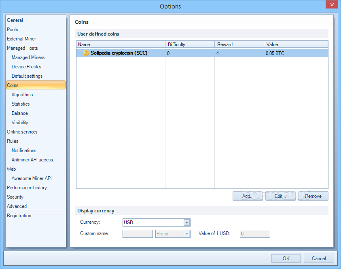Click the Value of 1 USD field

pyautogui.click(x=255, y=234)
